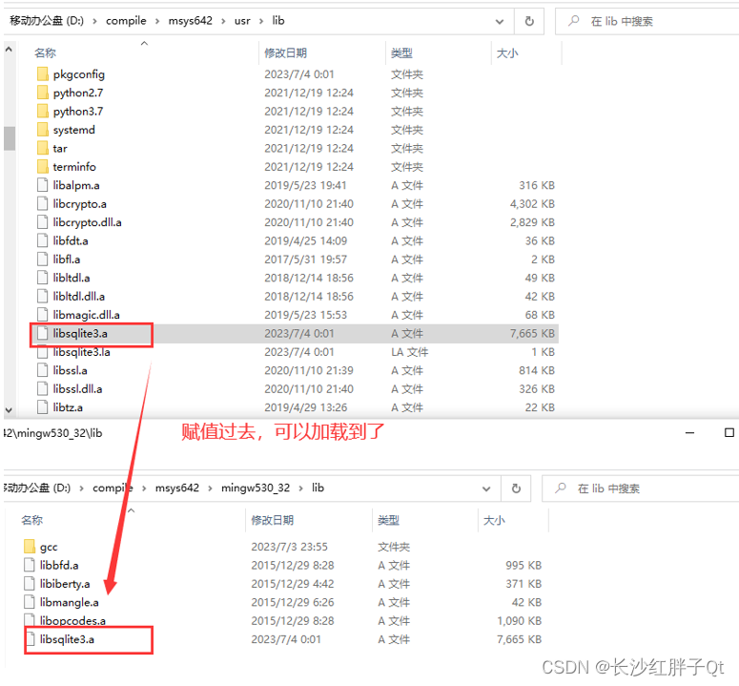Image resolution: width=739 pixels, height=686 pixels.
Task: Select the python2.7 folder icon
Action: [x=42, y=93]
